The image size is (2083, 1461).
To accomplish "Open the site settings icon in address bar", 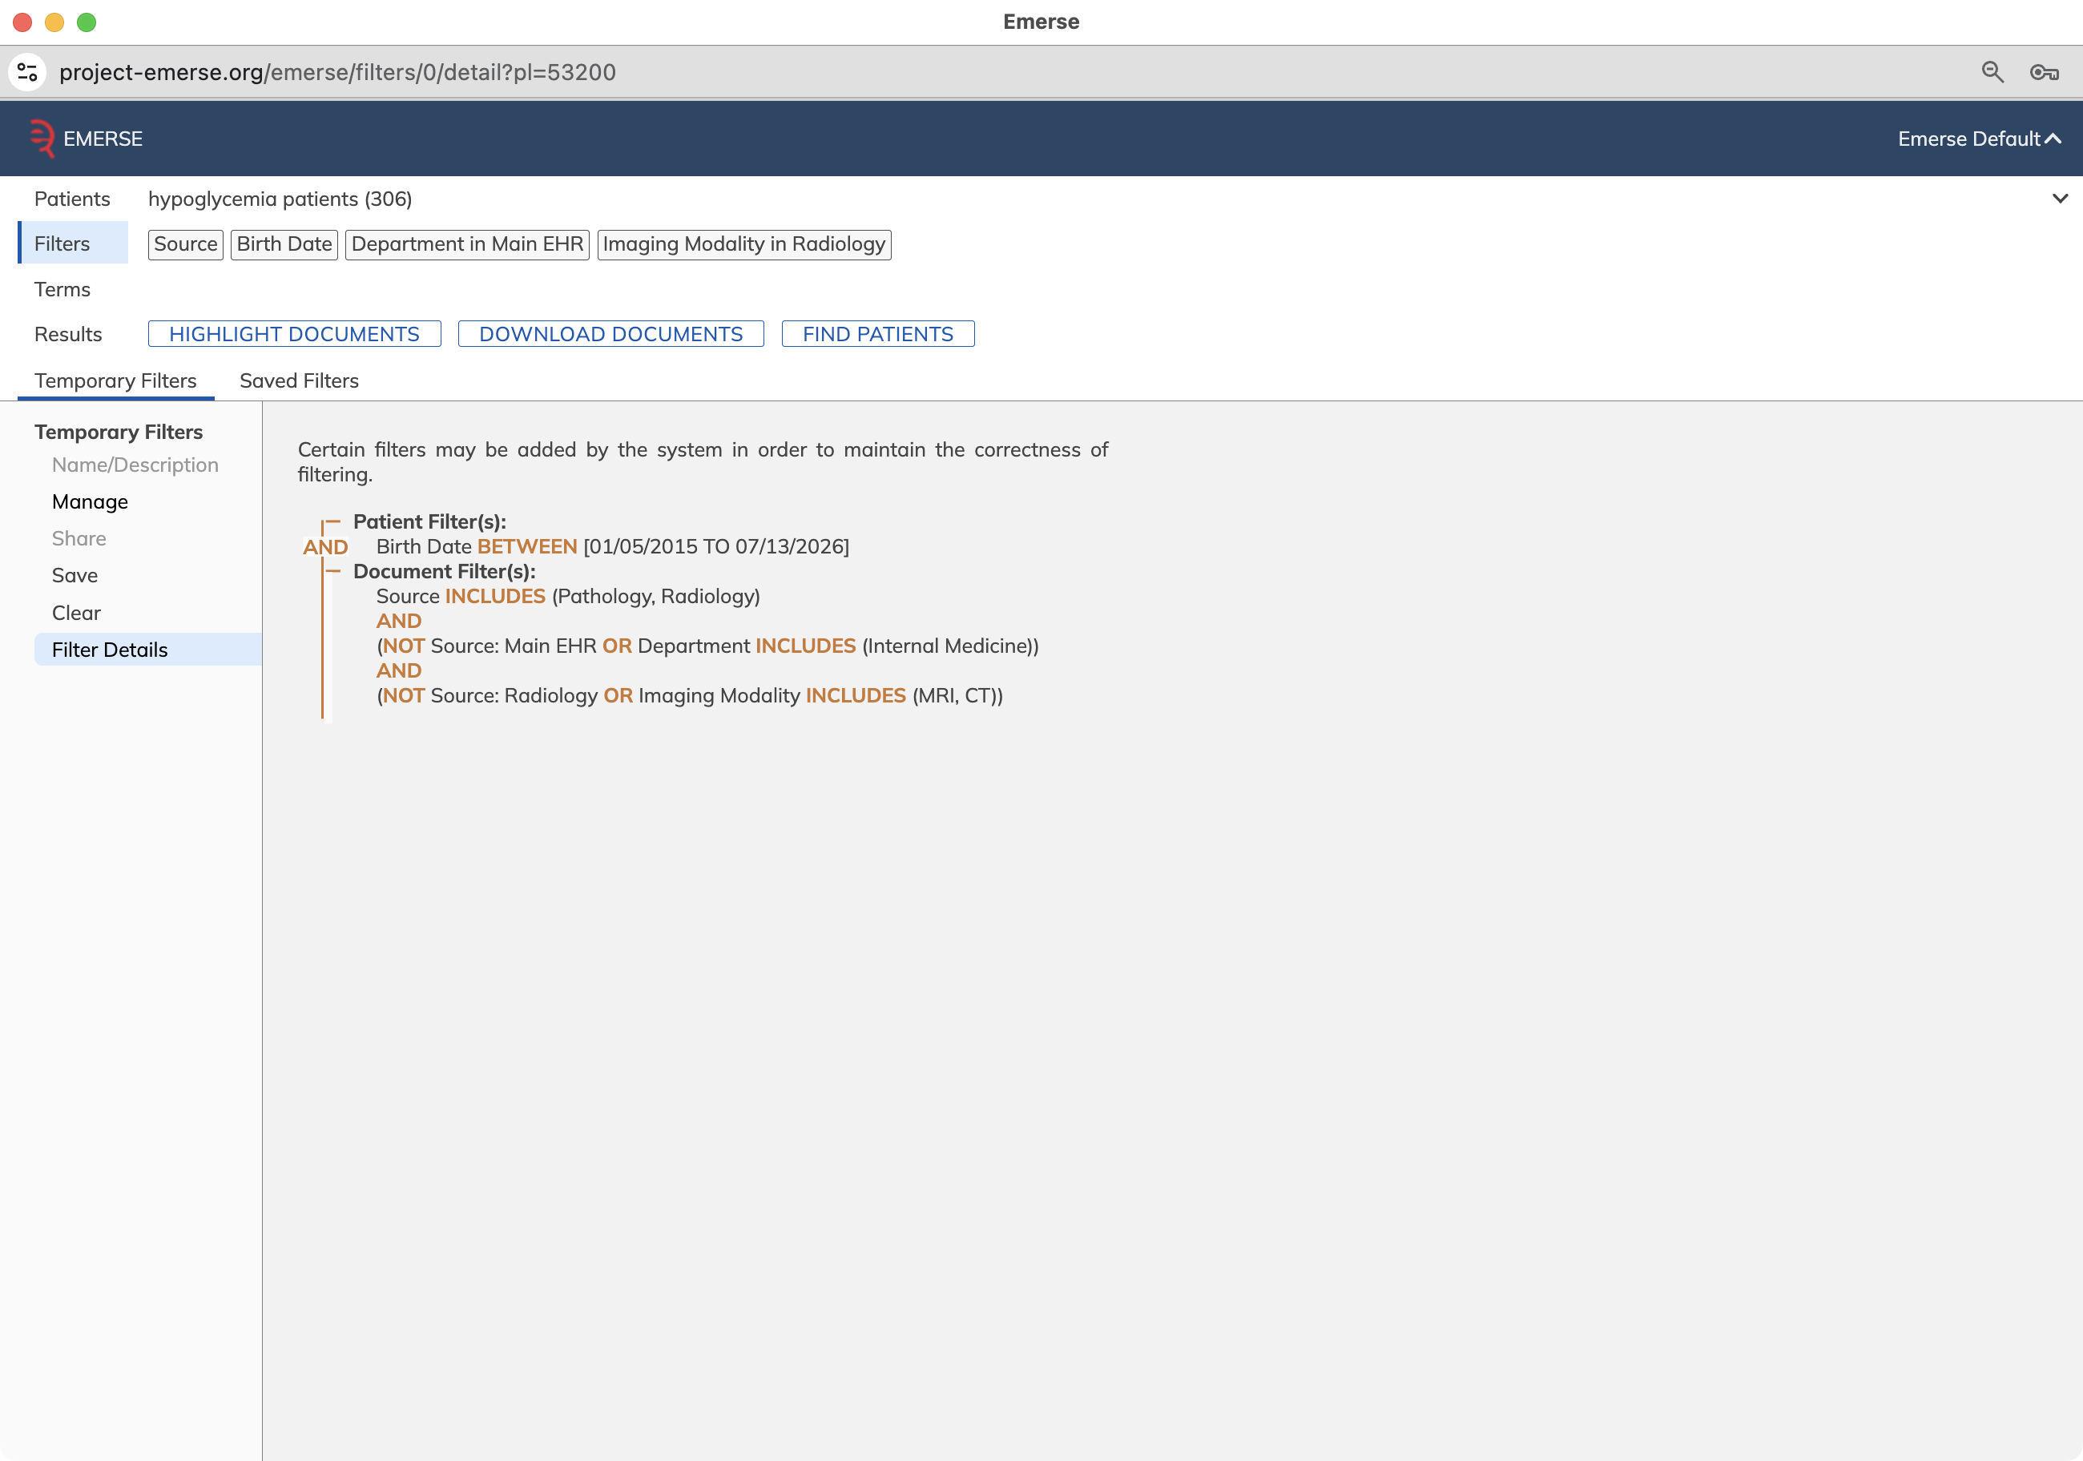I will (x=27, y=71).
